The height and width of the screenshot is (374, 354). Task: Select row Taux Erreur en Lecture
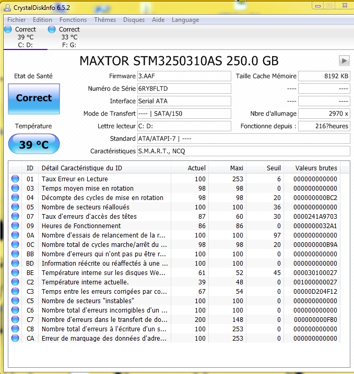point(174,179)
